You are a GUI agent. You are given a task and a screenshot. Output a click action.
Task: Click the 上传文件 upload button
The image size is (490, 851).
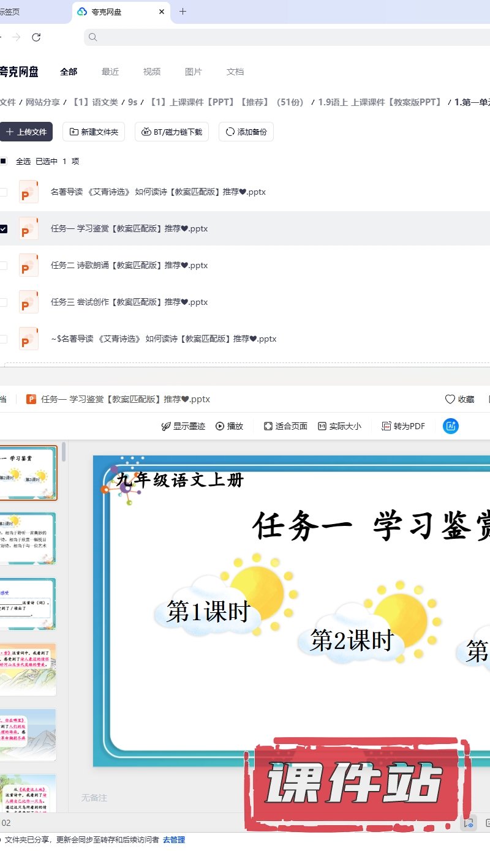coord(26,132)
